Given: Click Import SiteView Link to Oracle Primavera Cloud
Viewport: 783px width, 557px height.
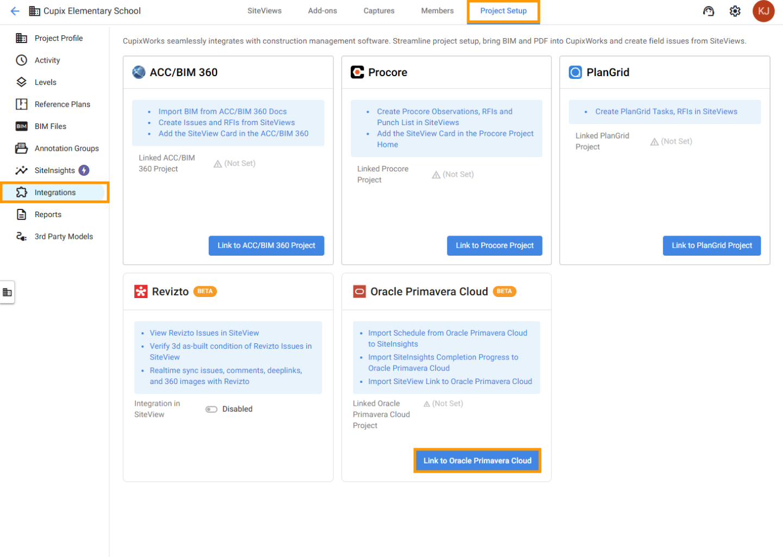Looking at the screenshot, I should [x=450, y=381].
